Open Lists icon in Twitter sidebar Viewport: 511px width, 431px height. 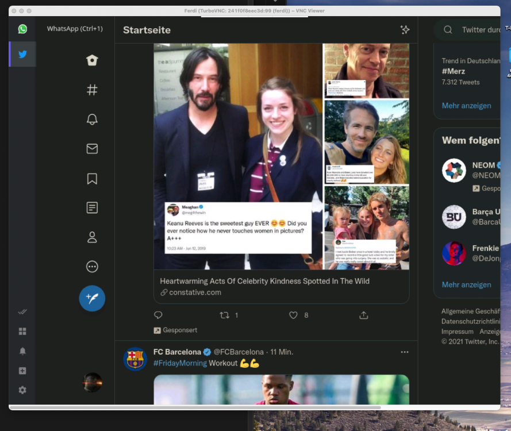(x=92, y=208)
